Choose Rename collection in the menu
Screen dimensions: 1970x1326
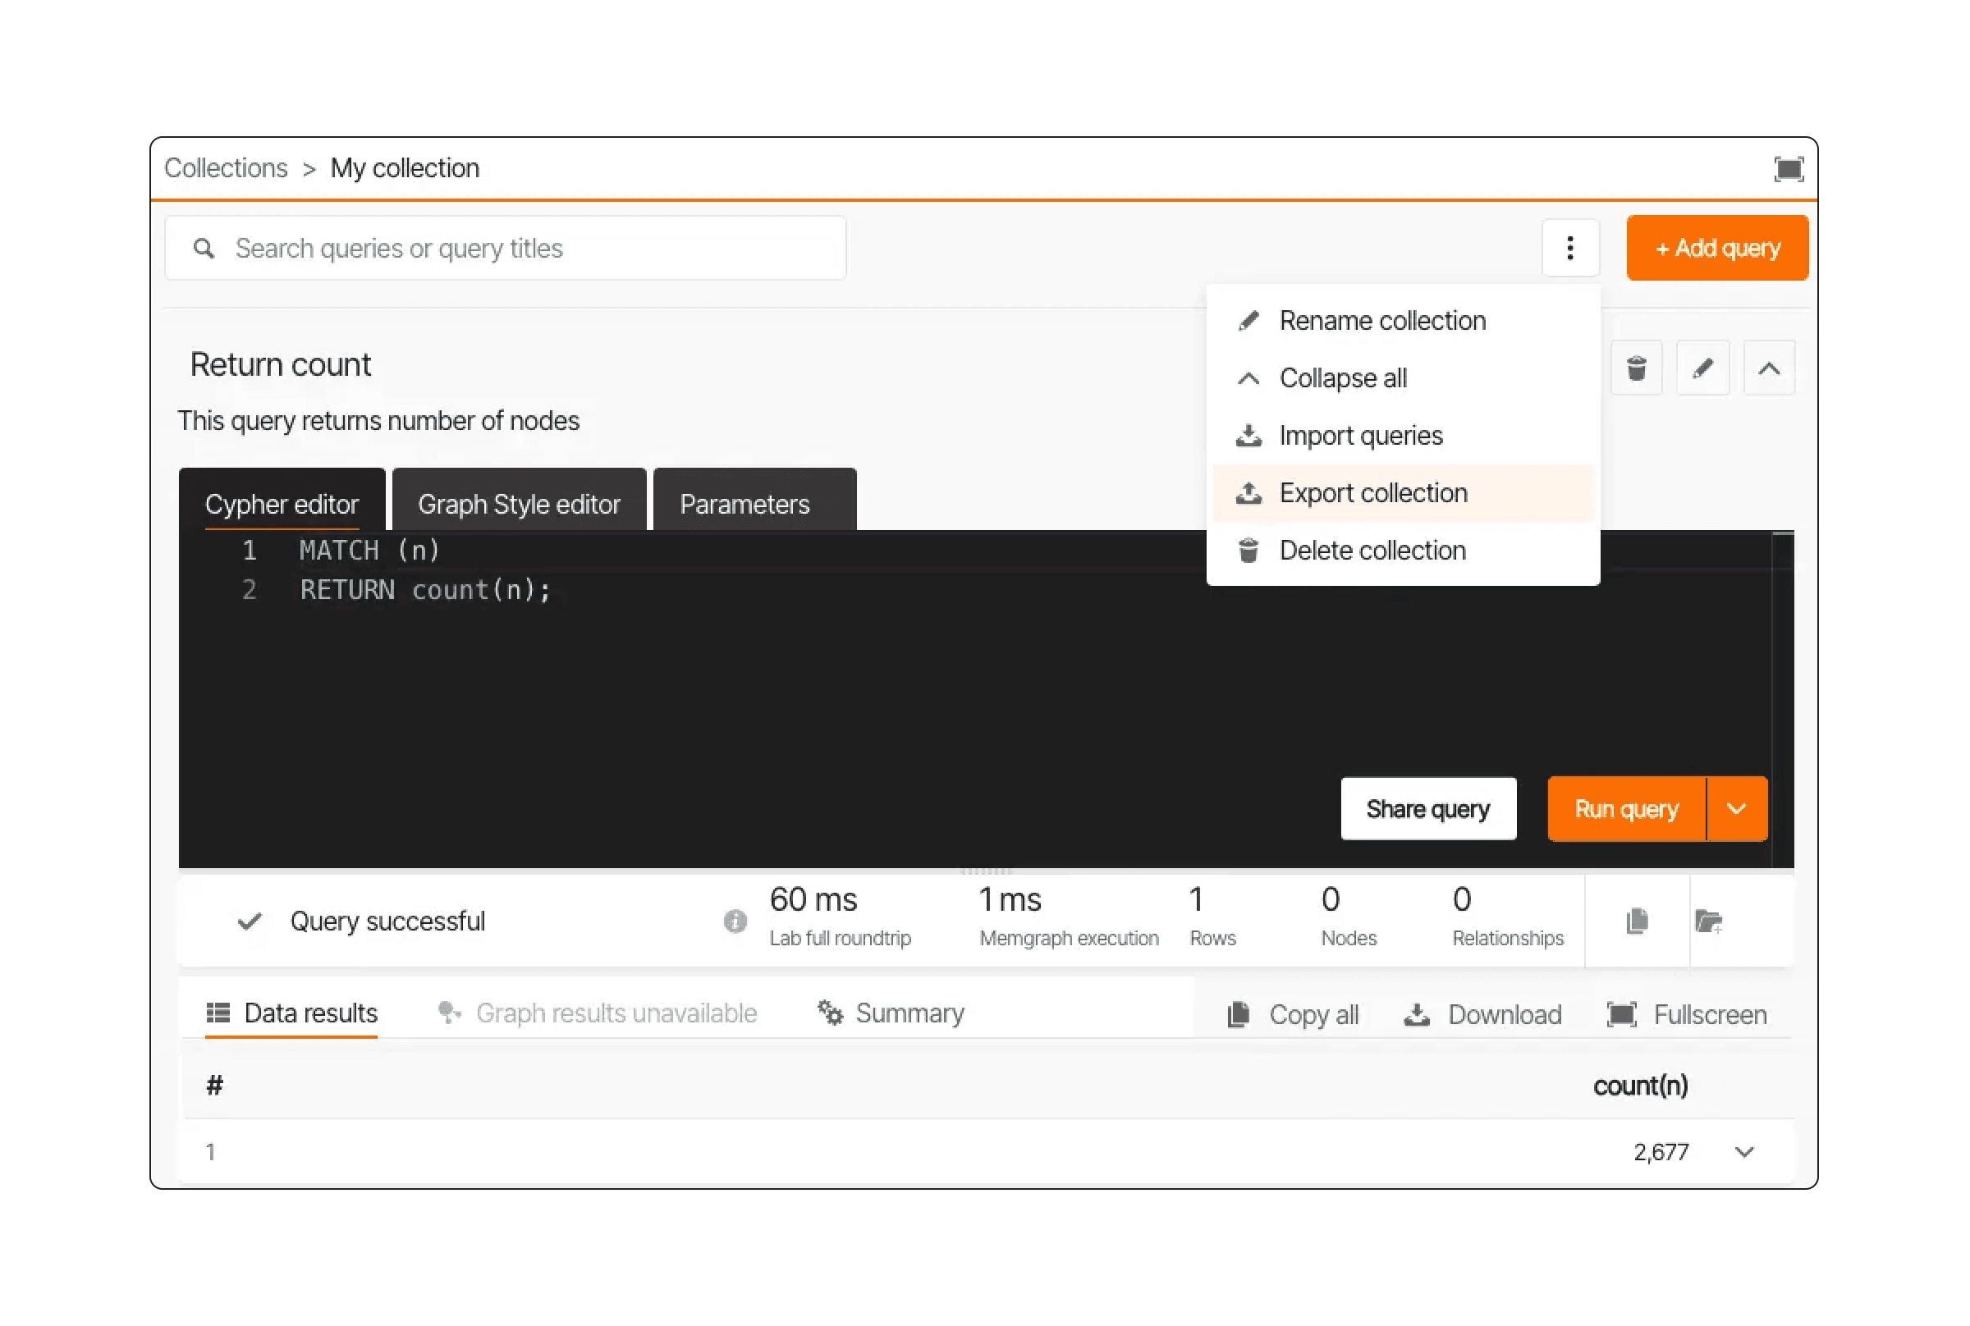click(1381, 321)
